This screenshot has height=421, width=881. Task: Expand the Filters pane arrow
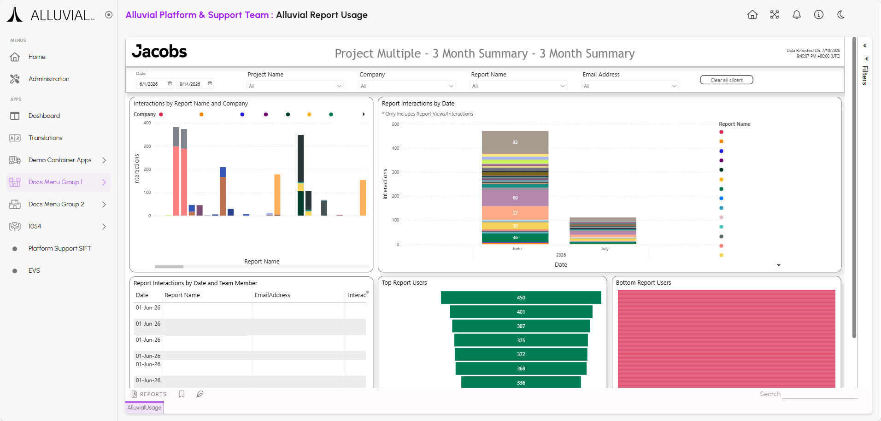865,46
